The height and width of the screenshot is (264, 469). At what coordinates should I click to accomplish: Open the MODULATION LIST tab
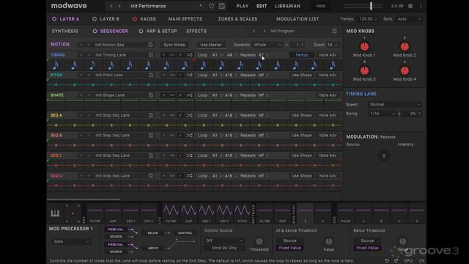point(298,19)
